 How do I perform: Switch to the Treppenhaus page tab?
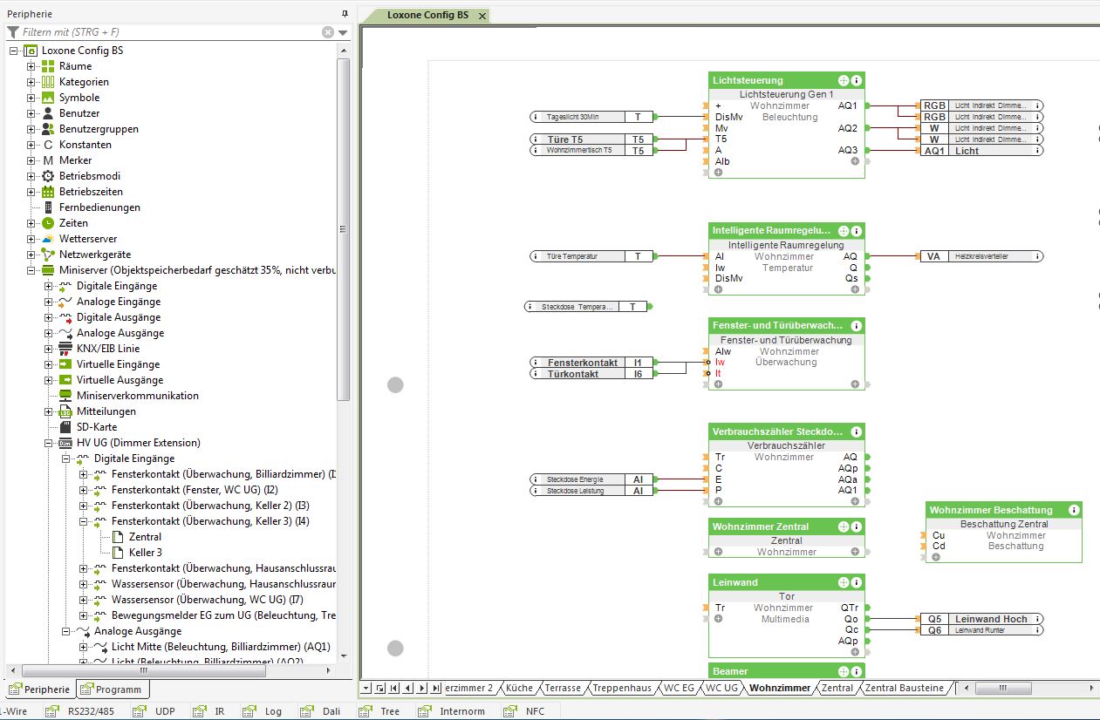point(623,688)
